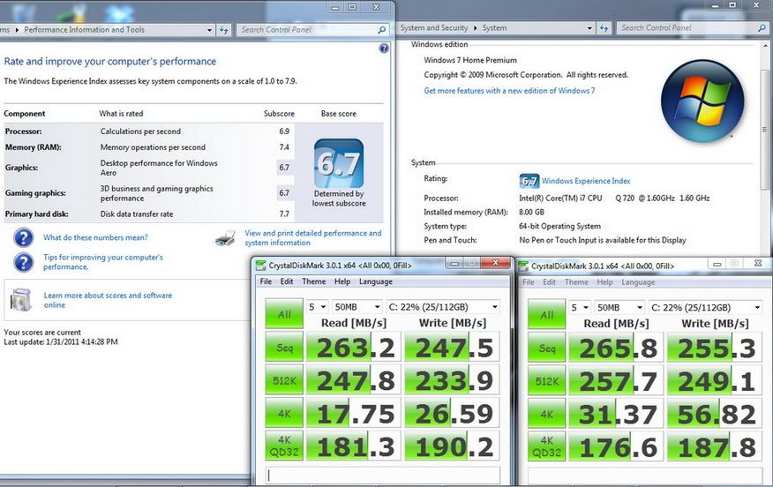Select 4K write result 56.82 in right window

click(x=715, y=414)
